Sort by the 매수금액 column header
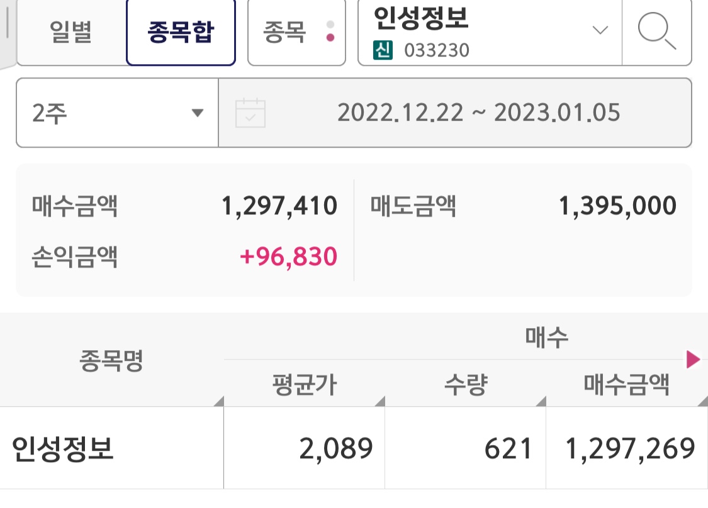Screen dimensions: 708x508 (x=626, y=385)
